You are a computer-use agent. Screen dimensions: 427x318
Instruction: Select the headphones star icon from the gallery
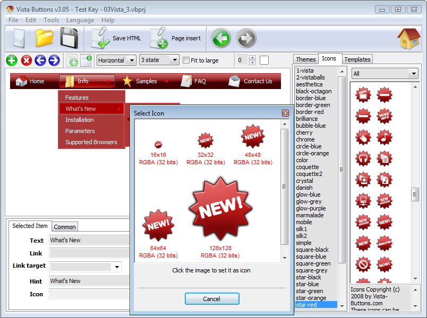coord(363,158)
